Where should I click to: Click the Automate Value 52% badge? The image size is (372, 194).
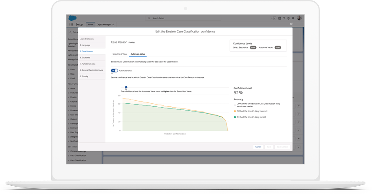tap(278, 47)
